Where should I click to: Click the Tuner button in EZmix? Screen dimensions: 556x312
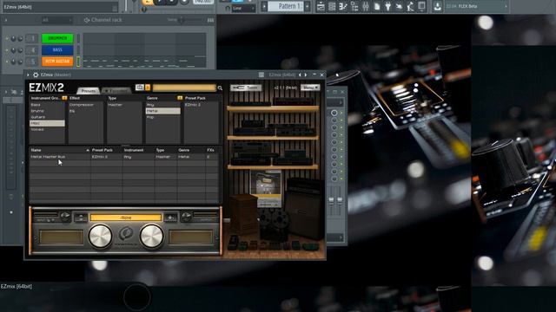246,88
